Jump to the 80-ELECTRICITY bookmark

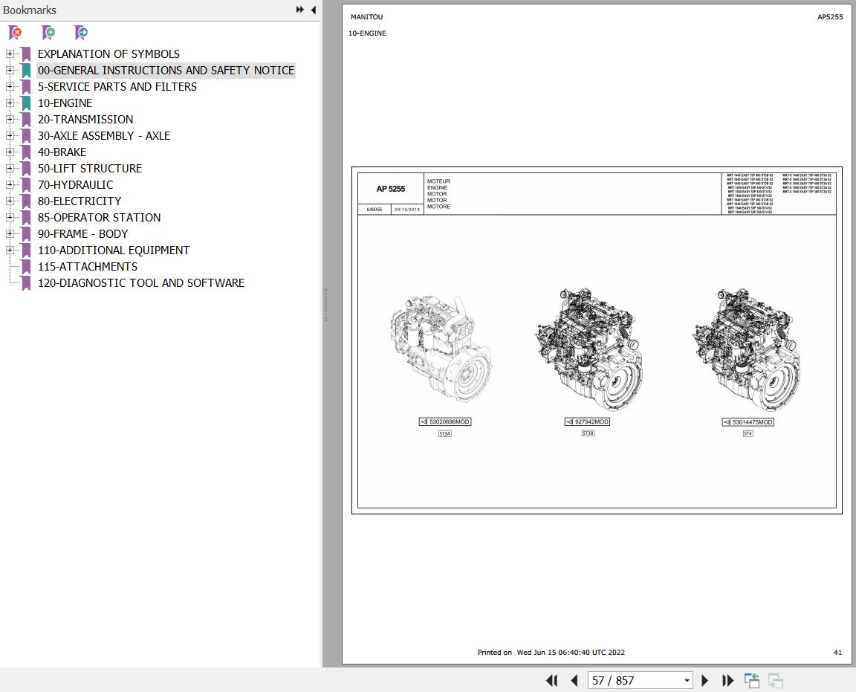pos(80,201)
